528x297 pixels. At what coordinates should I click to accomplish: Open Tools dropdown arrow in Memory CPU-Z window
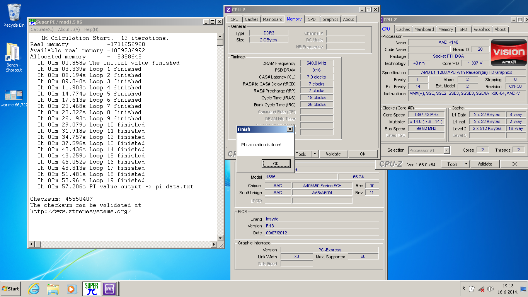coord(315,154)
